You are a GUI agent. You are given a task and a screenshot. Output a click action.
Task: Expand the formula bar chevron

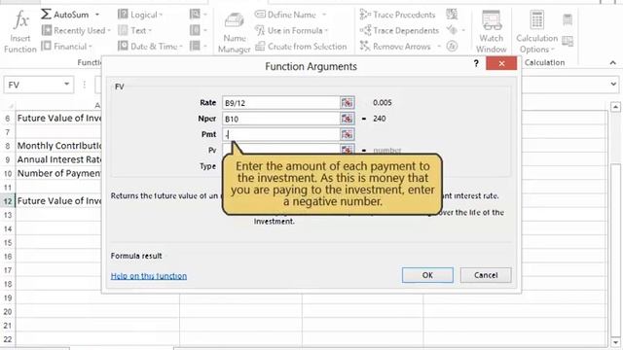coord(613,85)
